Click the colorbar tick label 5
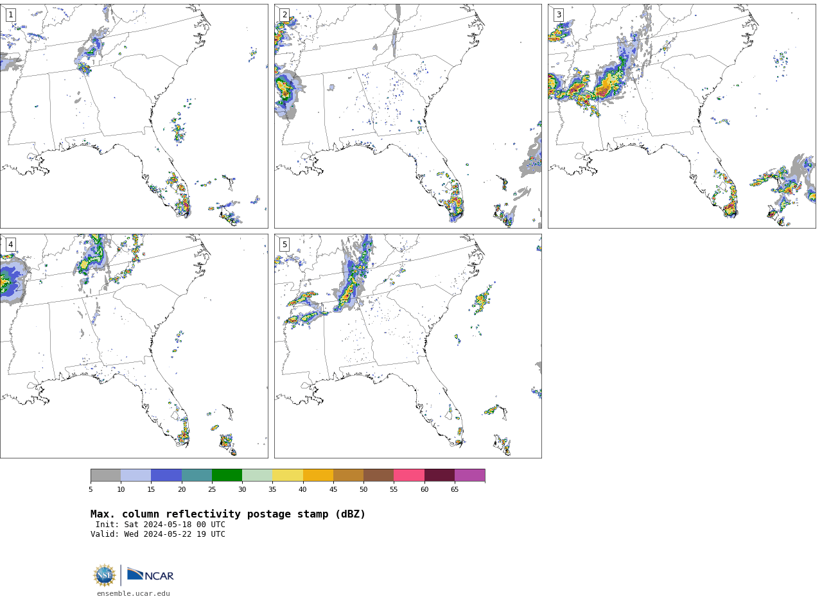 click(x=91, y=490)
